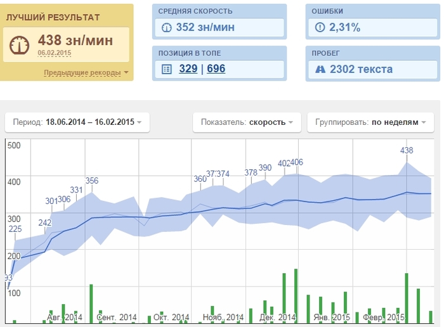
Task: Open the Группировать по неделям dropdown
Action: click(370, 122)
